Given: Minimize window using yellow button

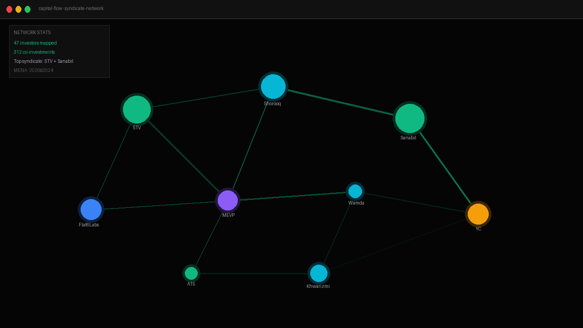Looking at the screenshot, I should pyautogui.click(x=18, y=9).
